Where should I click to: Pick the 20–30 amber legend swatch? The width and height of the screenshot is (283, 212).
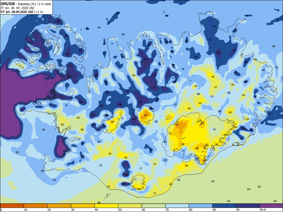point(59,206)
